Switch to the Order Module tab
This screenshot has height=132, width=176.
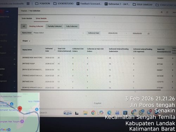click(x=27, y=18)
